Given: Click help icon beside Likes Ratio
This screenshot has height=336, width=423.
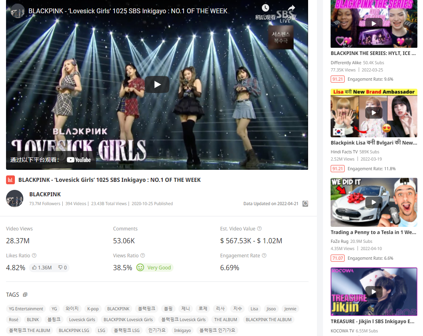Looking at the screenshot, I should point(34,255).
